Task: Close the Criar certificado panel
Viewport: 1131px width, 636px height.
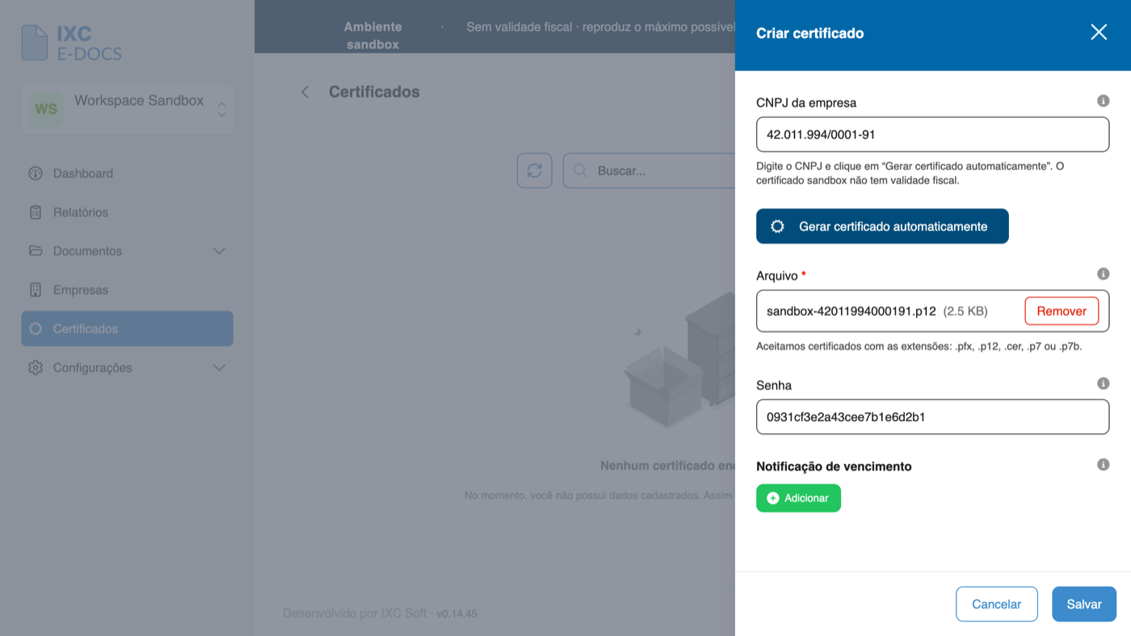Action: pos(1099,32)
